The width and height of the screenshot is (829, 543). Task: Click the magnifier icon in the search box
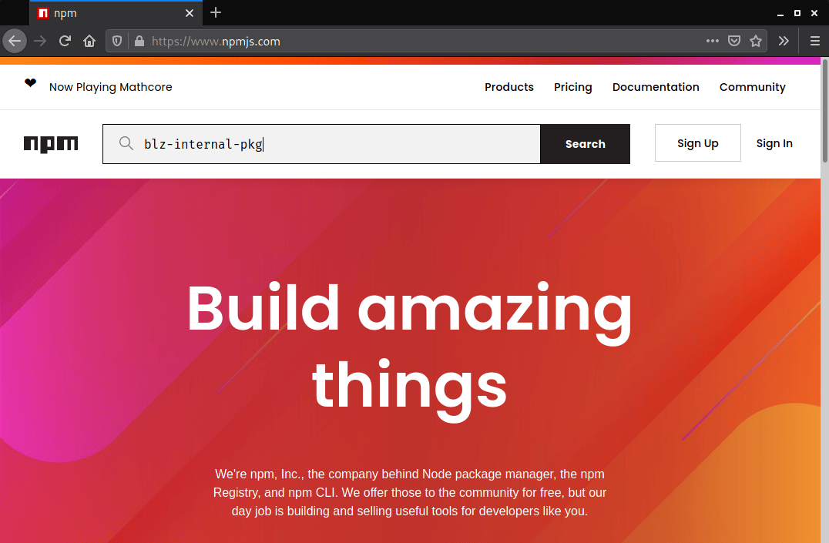pos(126,143)
